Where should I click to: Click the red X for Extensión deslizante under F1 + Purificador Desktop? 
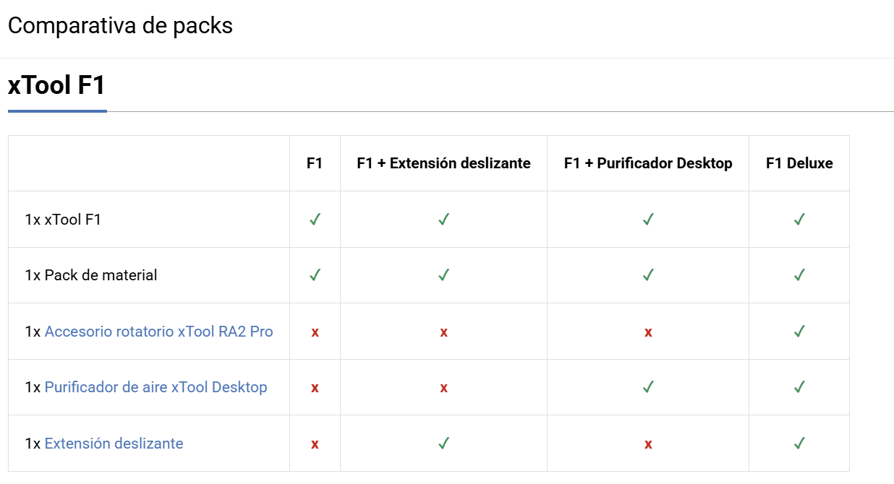click(648, 444)
